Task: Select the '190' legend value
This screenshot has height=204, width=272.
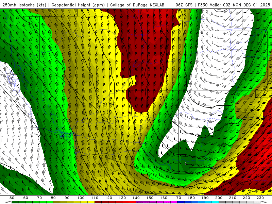Action: point(205,198)
